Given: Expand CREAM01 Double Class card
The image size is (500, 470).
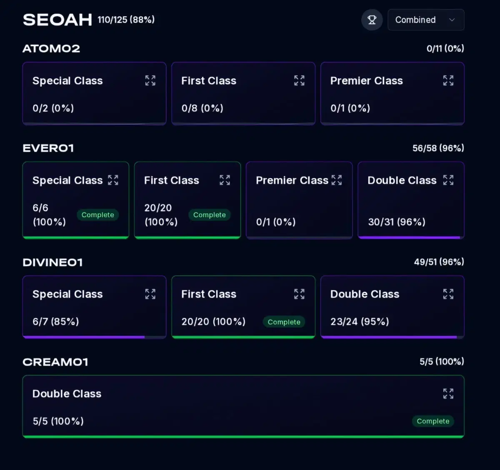Looking at the screenshot, I should click(448, 393).
